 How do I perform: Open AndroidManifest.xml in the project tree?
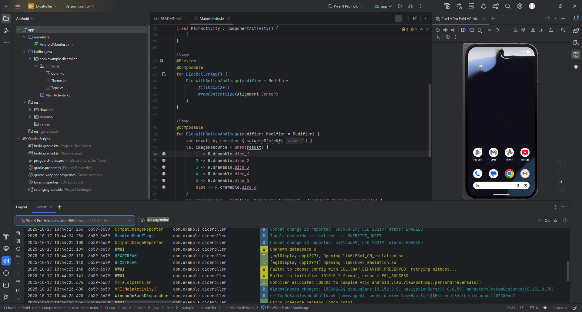[x=56, y=44]
